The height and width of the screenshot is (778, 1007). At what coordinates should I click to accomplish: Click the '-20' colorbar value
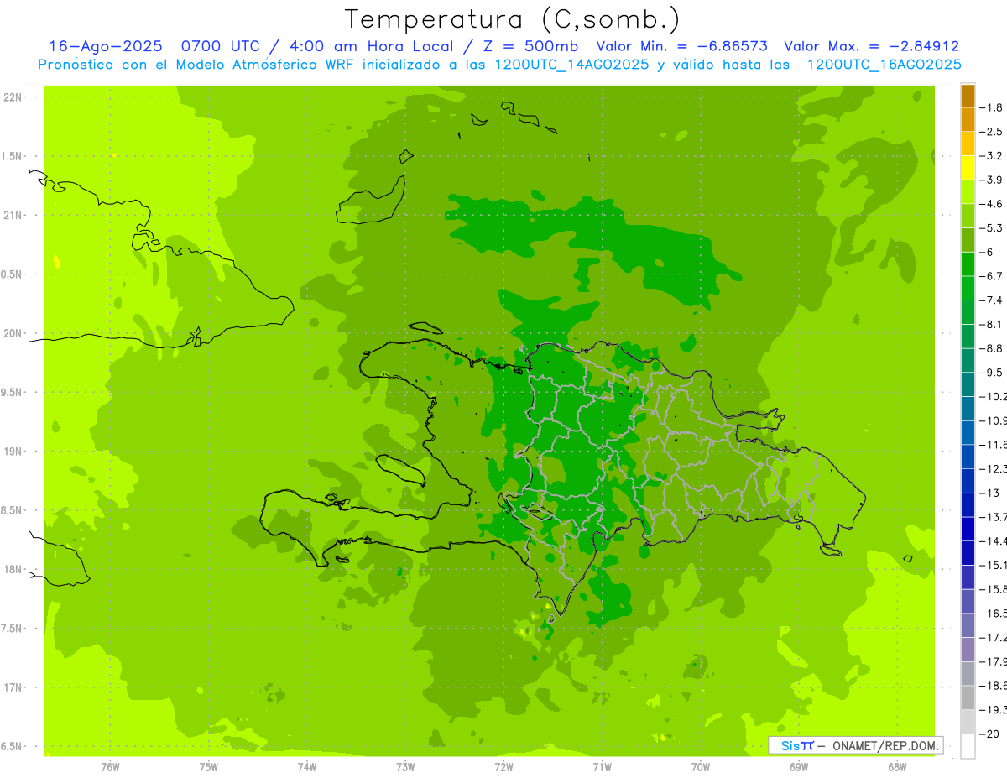990,734
